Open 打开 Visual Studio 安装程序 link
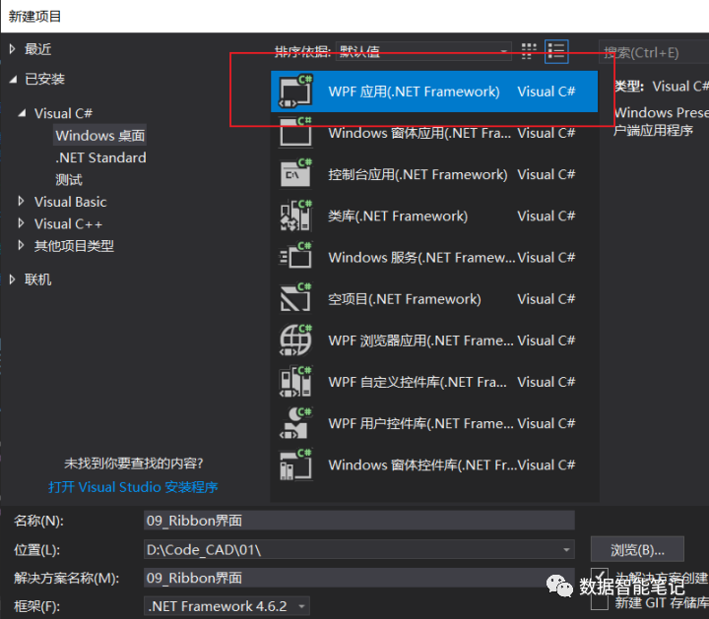The height and width of the screenshot is (619, 709). coord(133,487)
